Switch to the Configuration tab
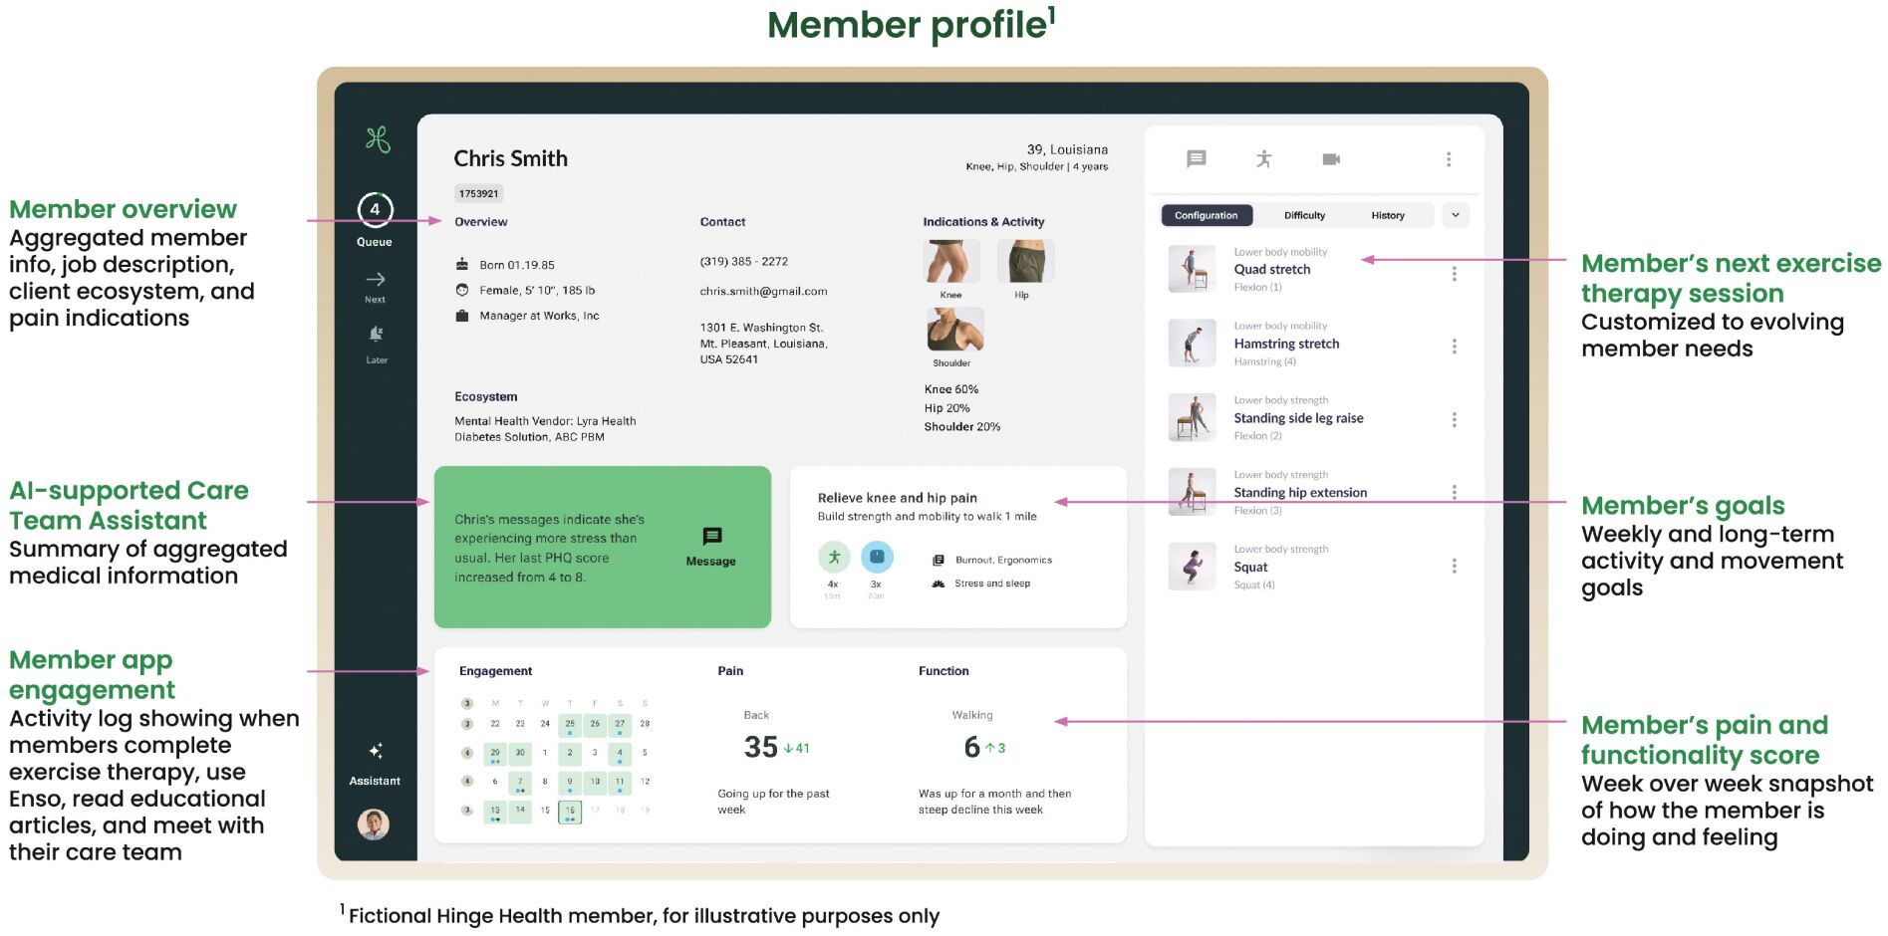The height and width of the screenshot is (936, 1888). 1207,215
